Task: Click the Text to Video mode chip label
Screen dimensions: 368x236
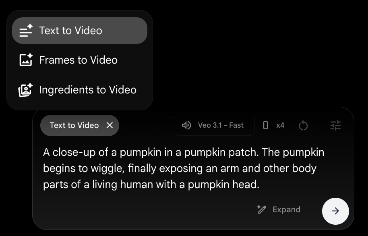Action: [x=74, y=125]
